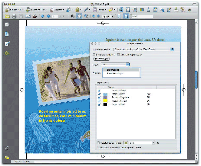The height and width of the screenshot is (166, 201).
Task: Click the fit one full page icon
Action: point(126,16)
